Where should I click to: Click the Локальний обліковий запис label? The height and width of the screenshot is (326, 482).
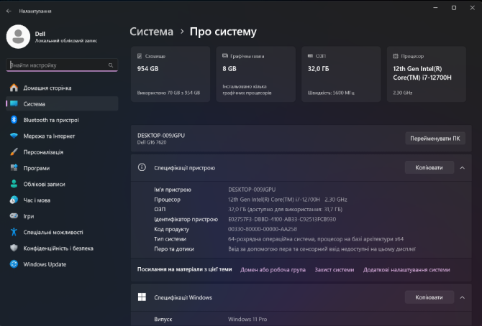coord(66,40)
